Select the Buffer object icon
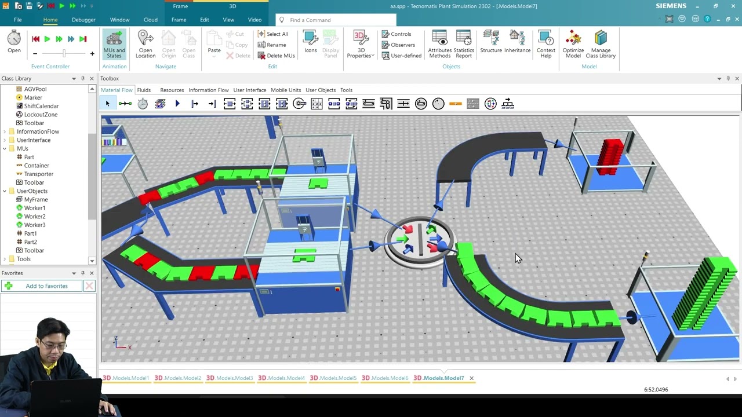The image size is (742, 417). 334,104
